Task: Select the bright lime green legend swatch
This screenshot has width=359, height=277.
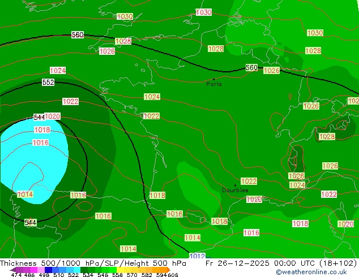Action: [x=113, y=270]
